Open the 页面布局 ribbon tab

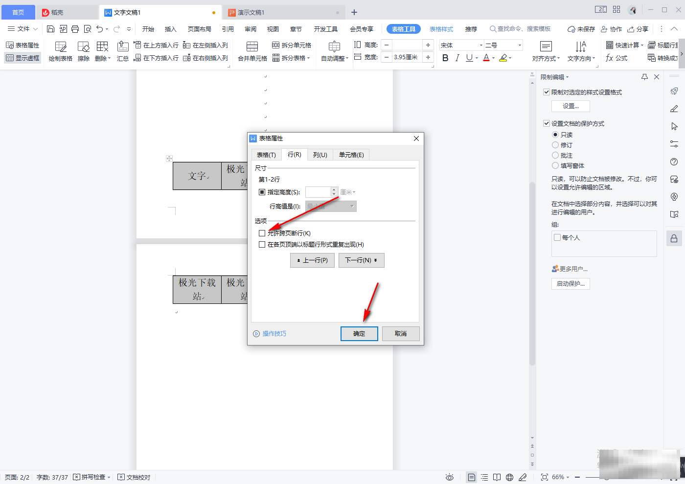click(x=200, y=29)
